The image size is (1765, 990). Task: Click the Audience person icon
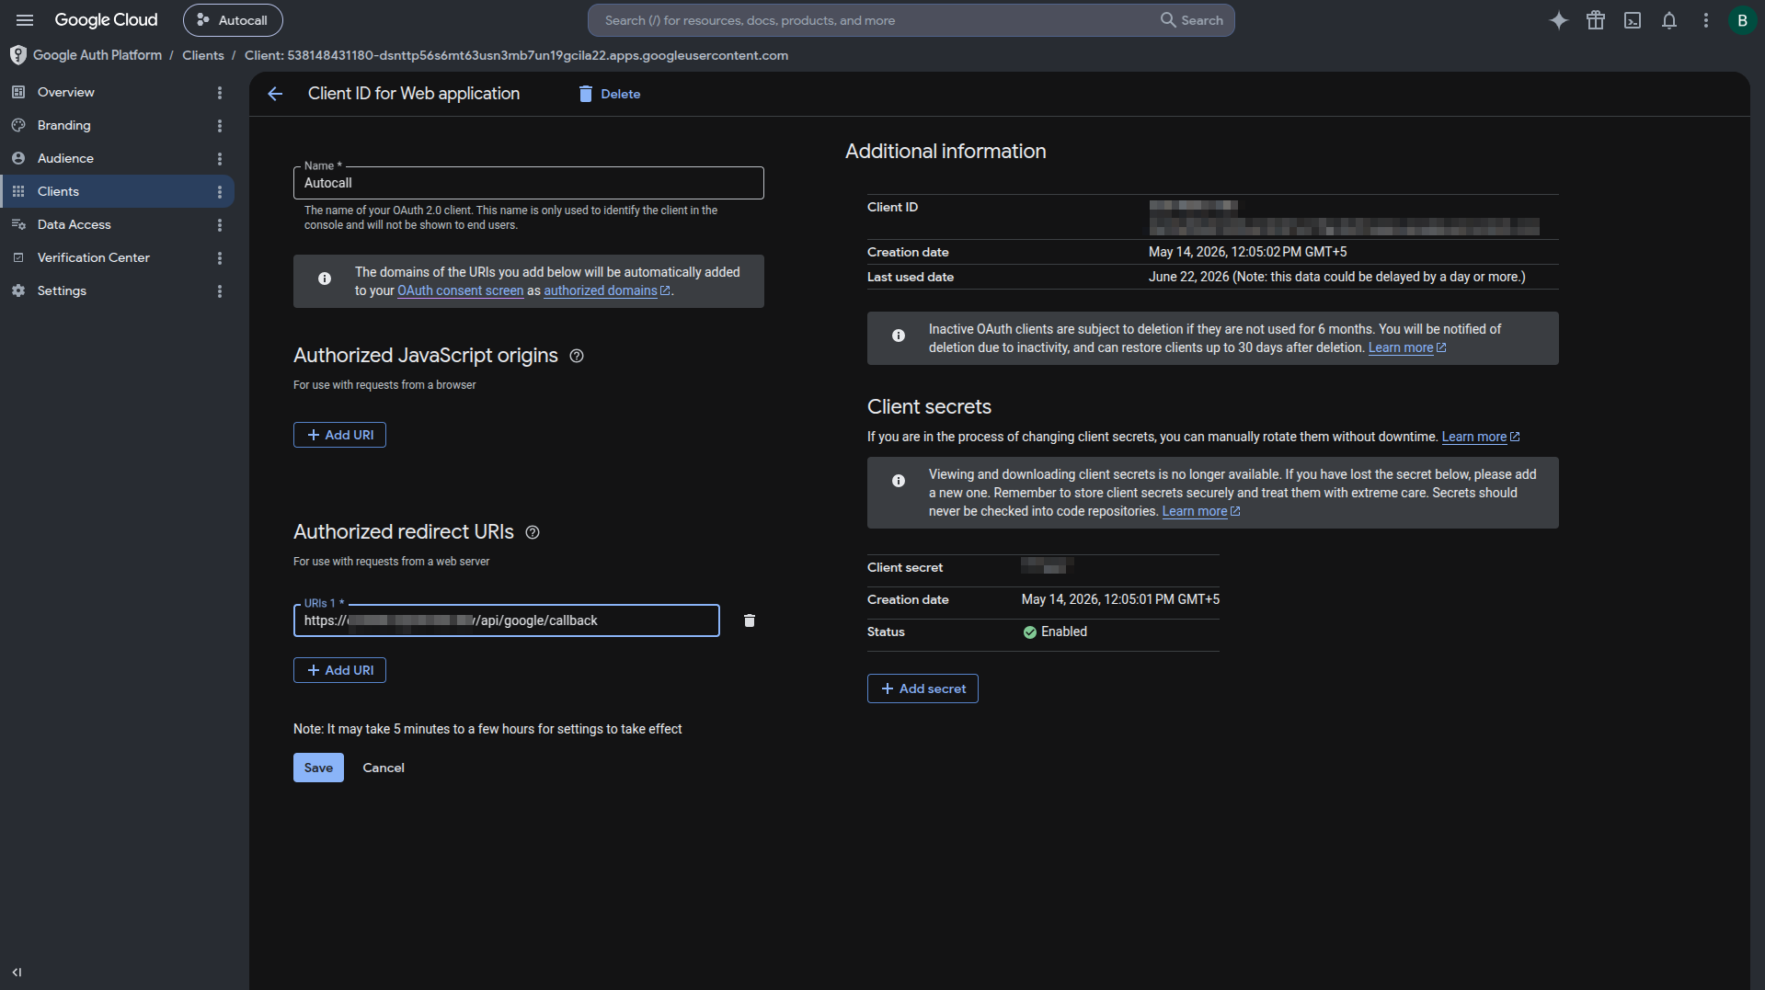pos(18,158)
